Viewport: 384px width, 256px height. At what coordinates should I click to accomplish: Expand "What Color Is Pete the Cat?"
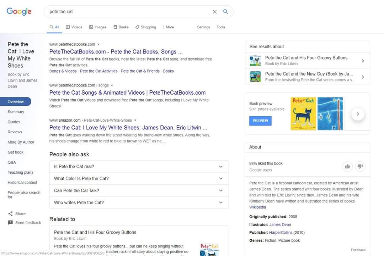point(220,179)
